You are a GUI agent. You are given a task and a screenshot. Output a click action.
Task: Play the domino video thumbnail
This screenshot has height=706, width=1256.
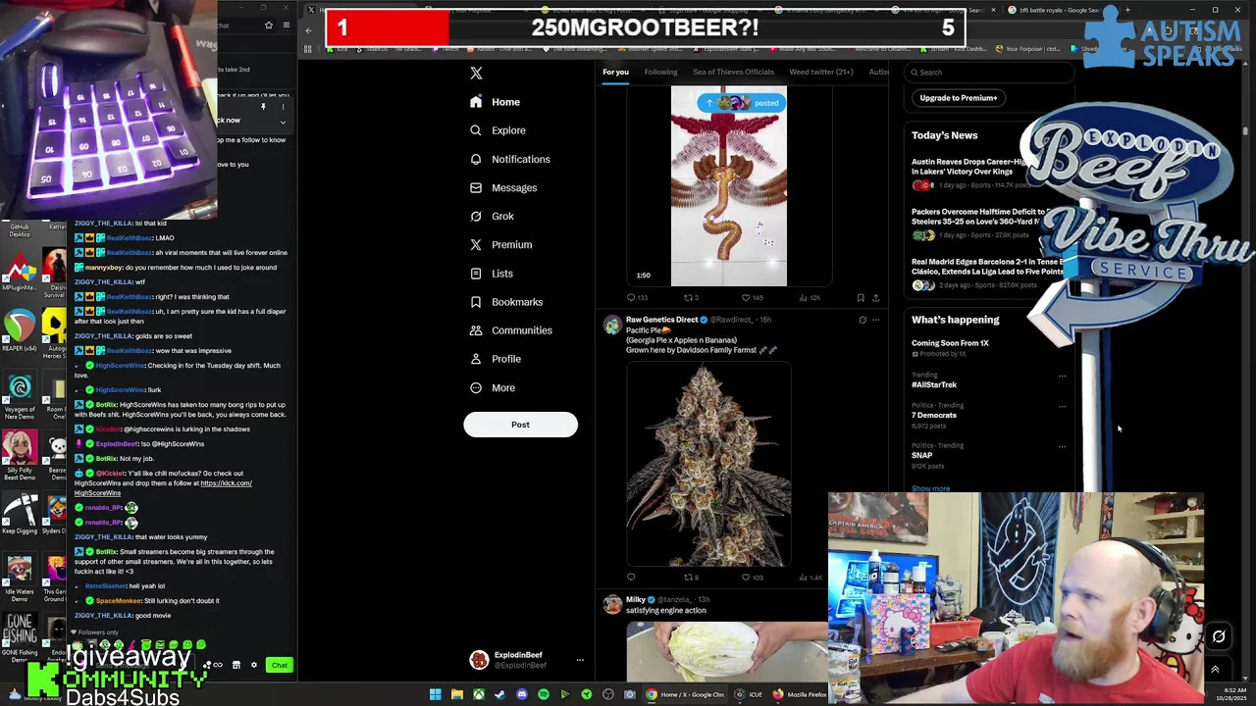pos(728,186)
